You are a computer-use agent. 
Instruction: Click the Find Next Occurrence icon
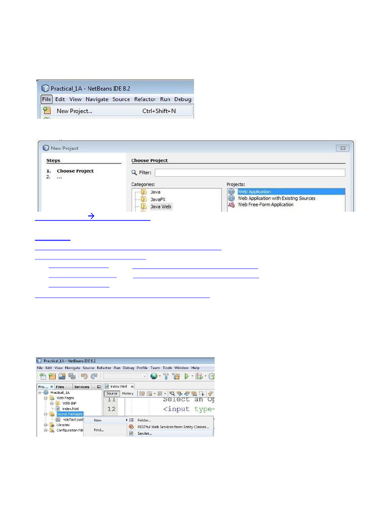click(x=187, y=393)
